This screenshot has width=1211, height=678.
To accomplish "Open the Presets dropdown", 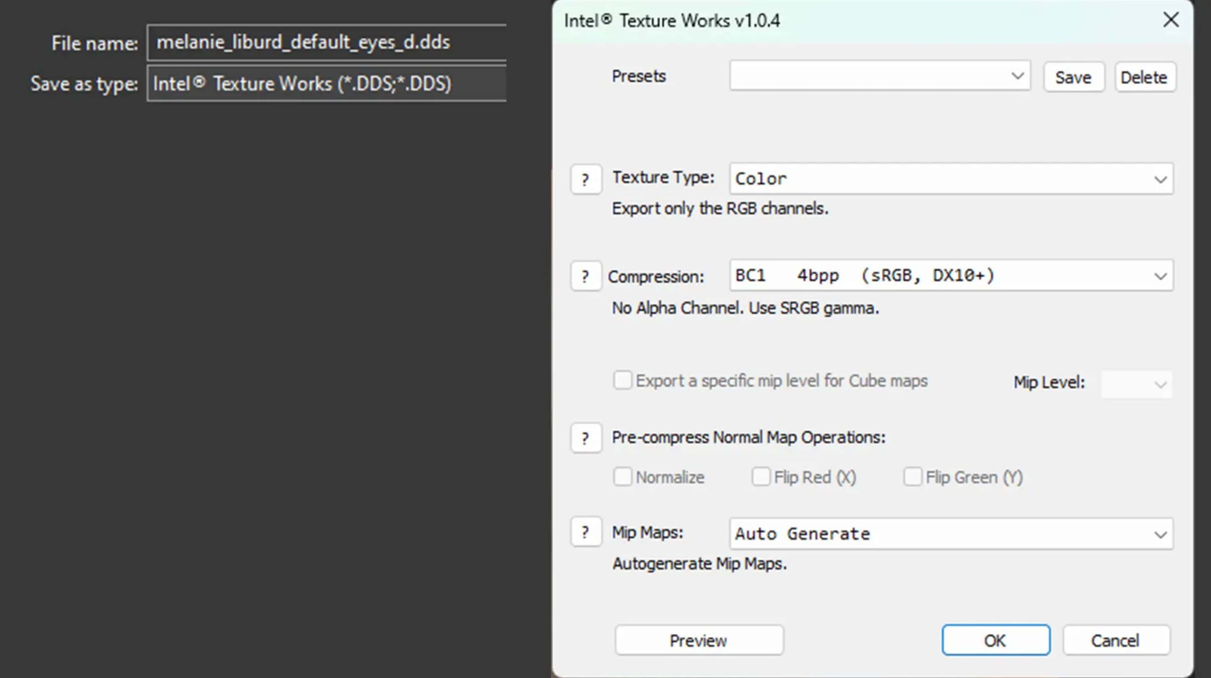I will (879, 76).
